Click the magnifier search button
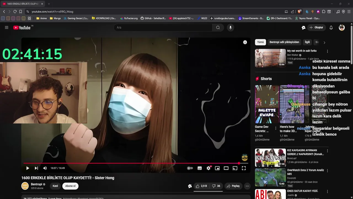This screenshot has height=199, width=353. coord(218,28)
